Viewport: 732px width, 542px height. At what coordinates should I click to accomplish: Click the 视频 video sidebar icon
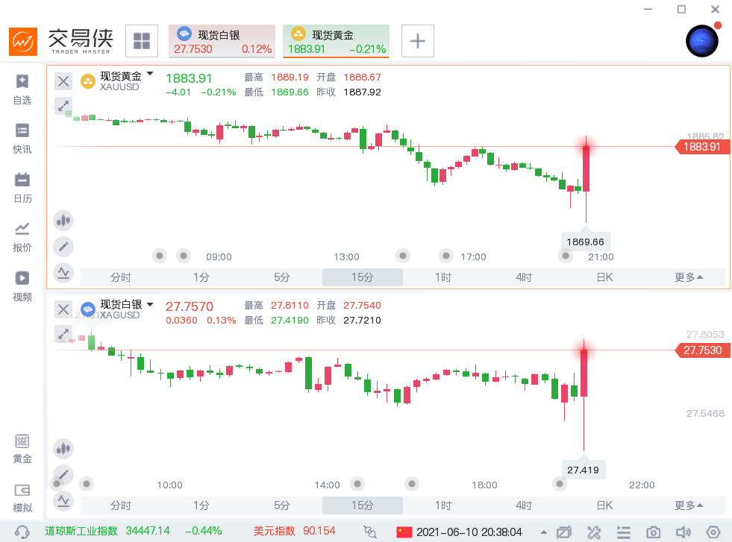(22, 286)
